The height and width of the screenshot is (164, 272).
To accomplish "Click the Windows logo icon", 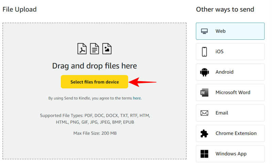I will click(204, 154).
